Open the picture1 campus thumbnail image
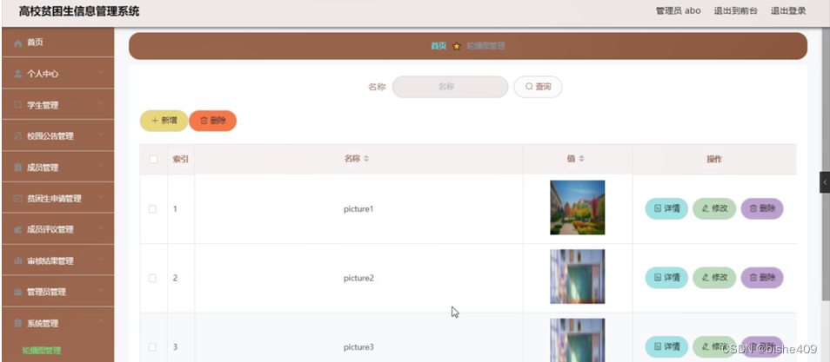 (578, 207)
